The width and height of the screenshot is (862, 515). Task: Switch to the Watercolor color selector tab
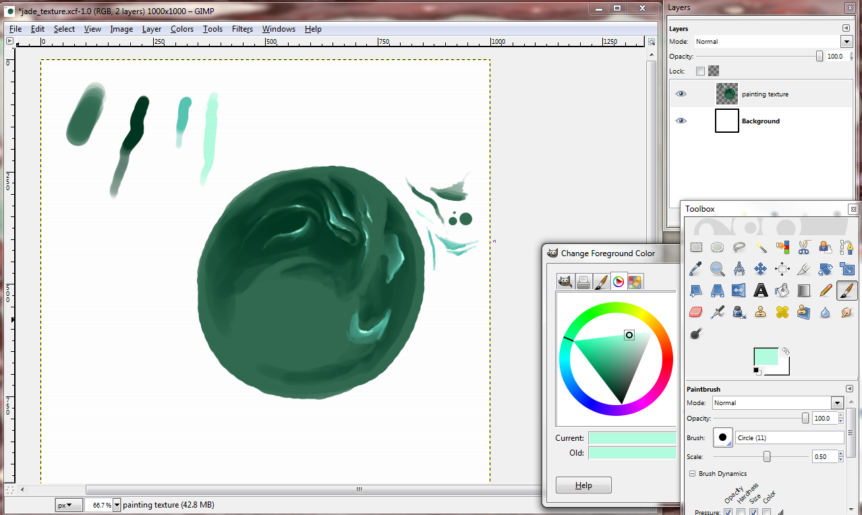tap(601, 282)
